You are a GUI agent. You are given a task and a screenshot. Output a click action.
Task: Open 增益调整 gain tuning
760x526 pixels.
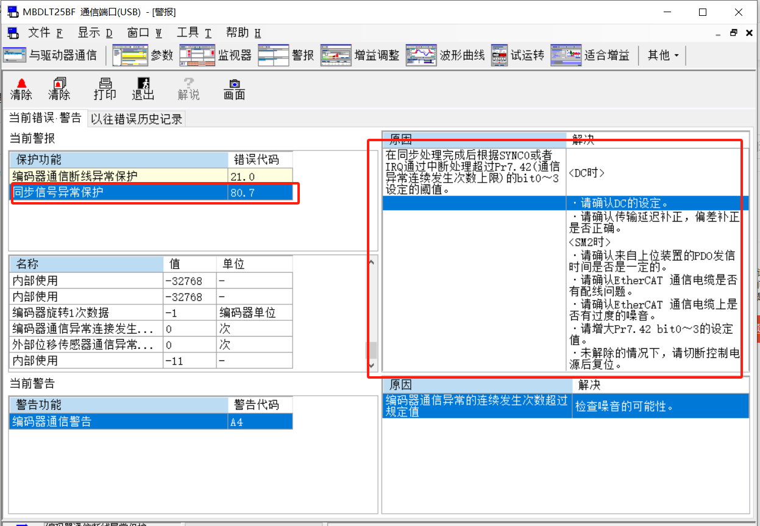[x=360, y=55]
